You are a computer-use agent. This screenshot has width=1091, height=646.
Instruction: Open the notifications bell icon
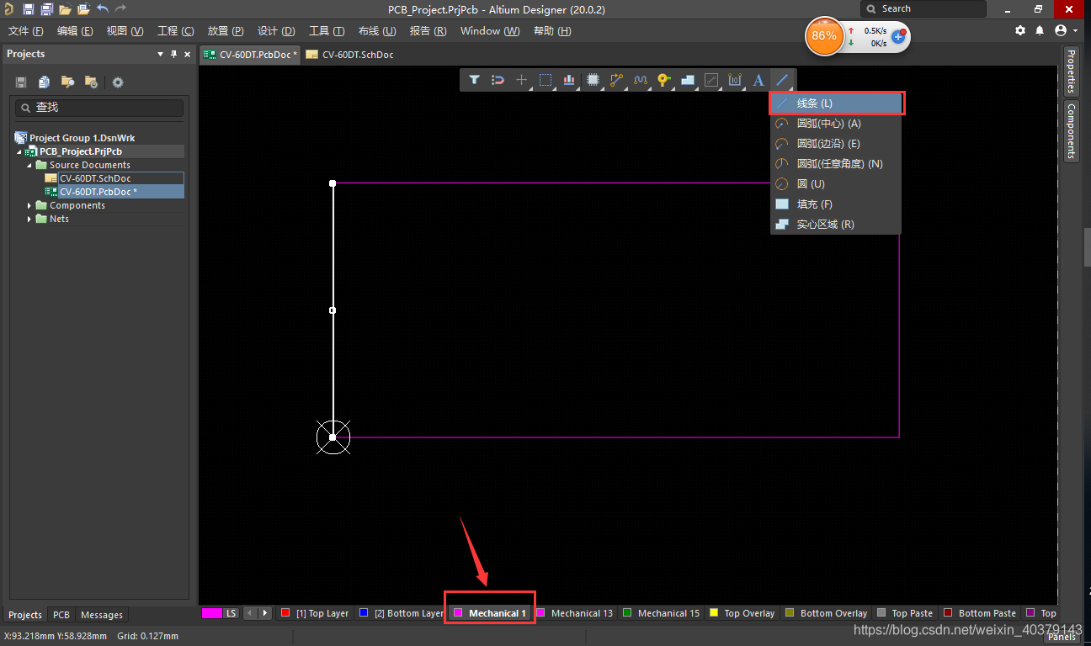pos(1040,30)
